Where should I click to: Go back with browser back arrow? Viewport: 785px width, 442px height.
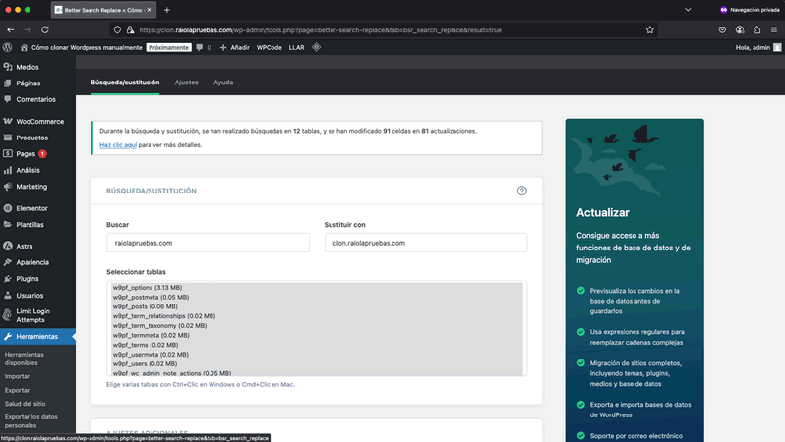click(11, 30)
